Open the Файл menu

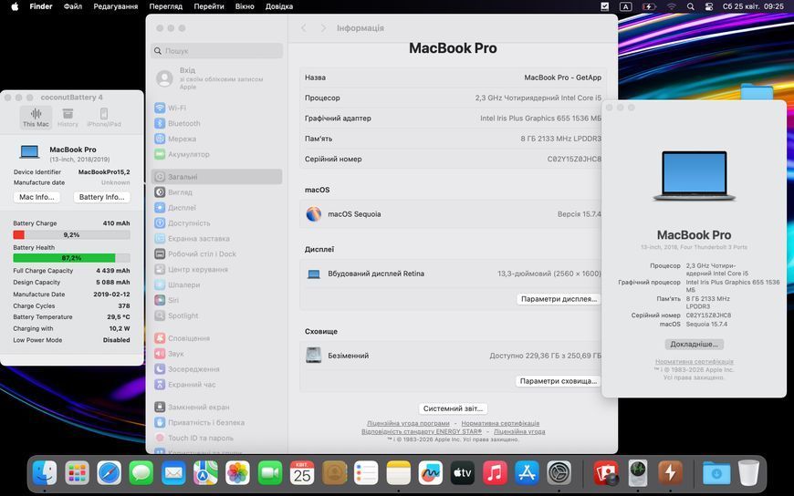pos(73,6)
